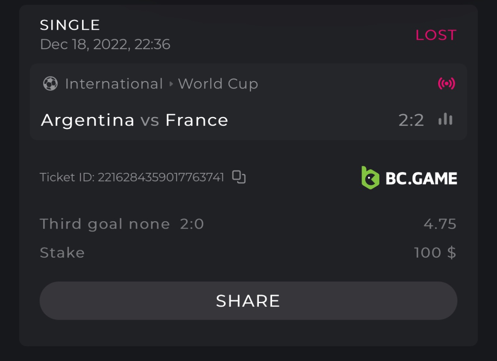The height and width of the screenshot is (361, 497).
Task: Click the 100 $ stake amount
Action: 435,253
